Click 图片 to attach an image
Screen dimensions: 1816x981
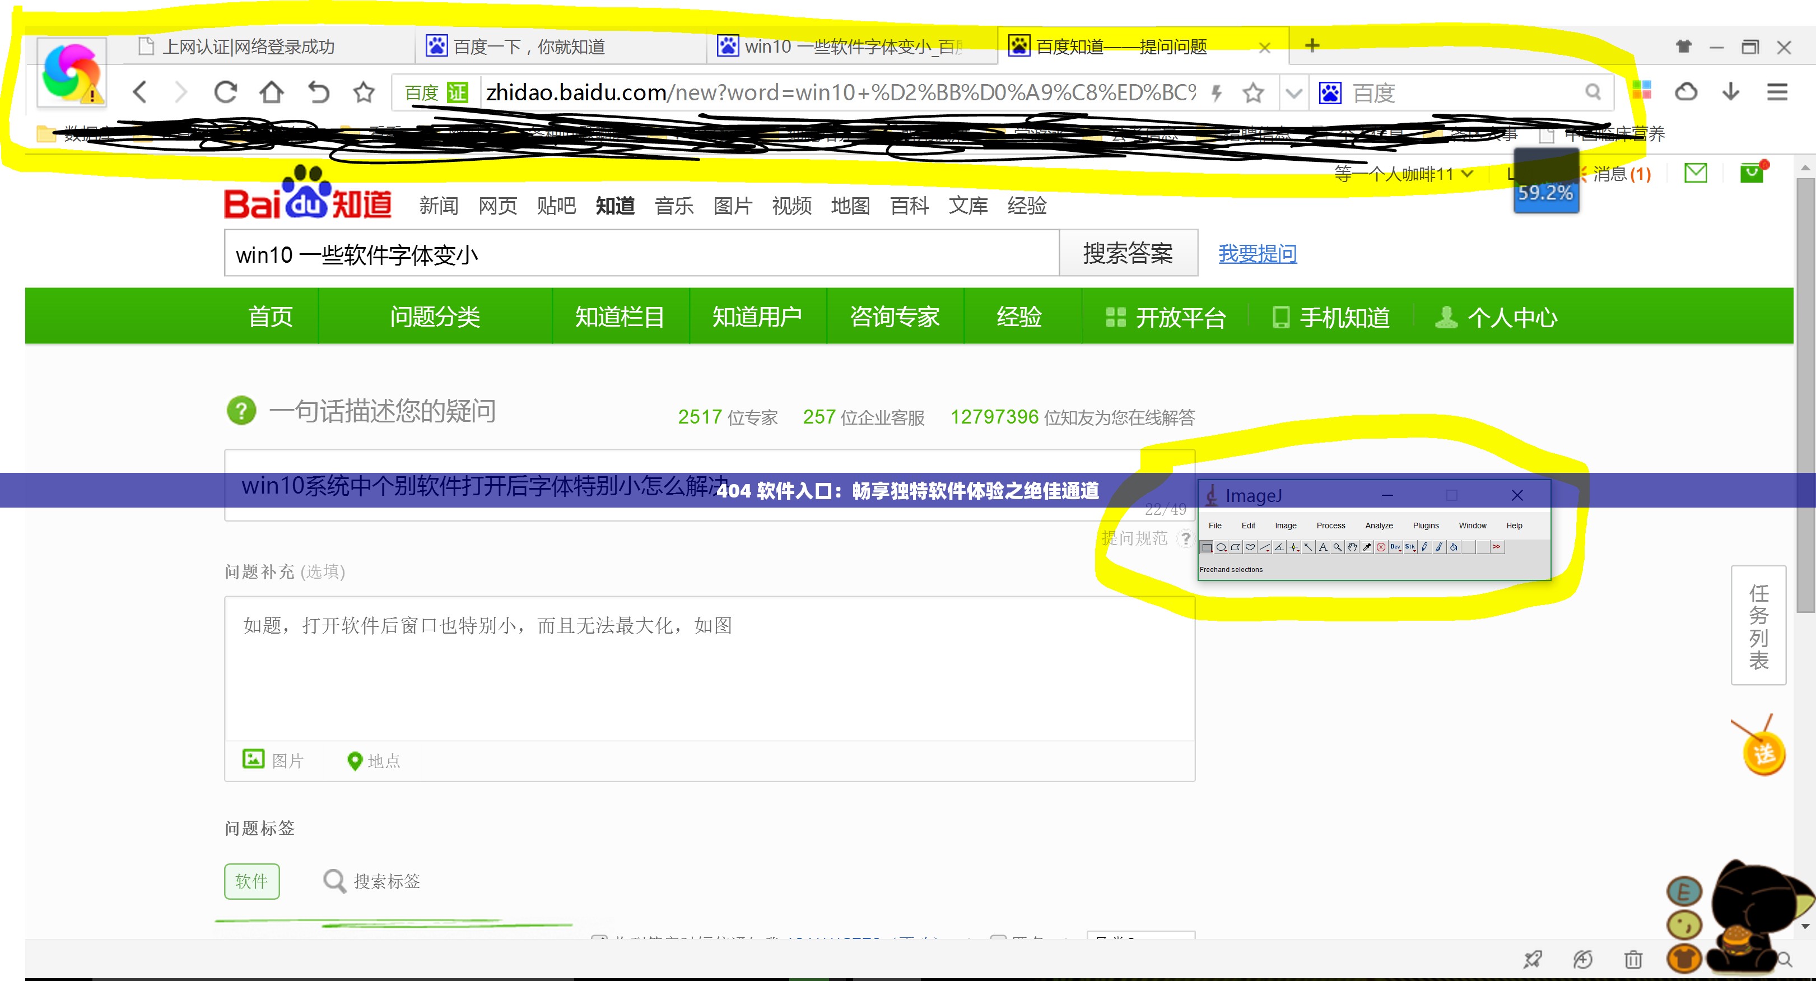273,760
